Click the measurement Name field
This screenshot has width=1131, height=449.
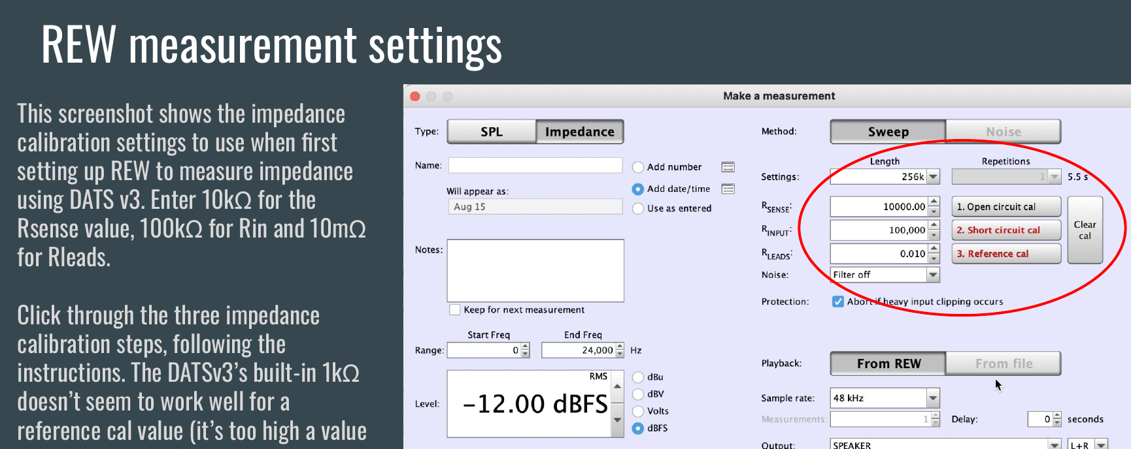(x=535, y=165)
